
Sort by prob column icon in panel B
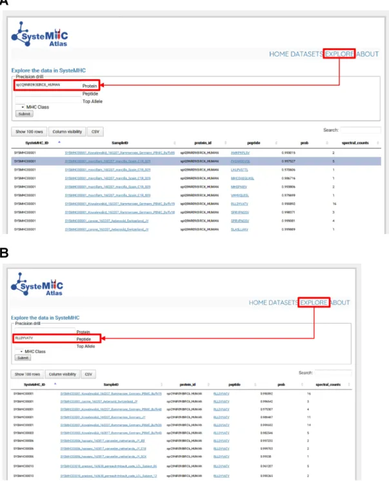pos(302,385)
